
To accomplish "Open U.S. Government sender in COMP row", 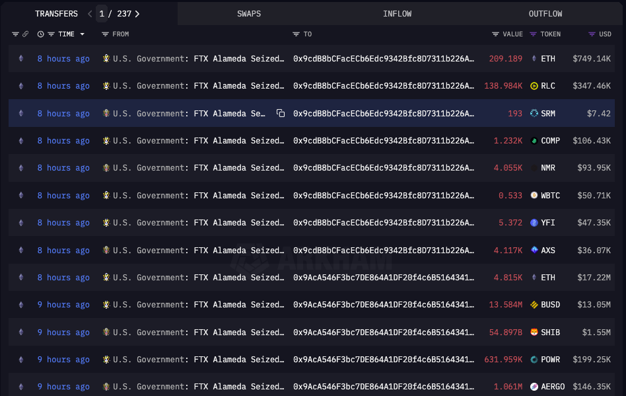I will [x=198, y=141].
